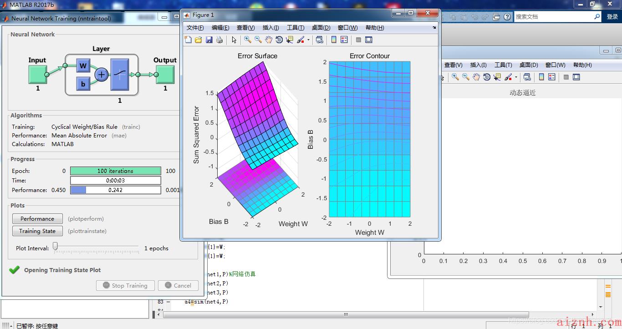The image size is (622, 329).
Task: Insert Colorbar in 动态逼近 figure window
Action: [x=541, y=77]
